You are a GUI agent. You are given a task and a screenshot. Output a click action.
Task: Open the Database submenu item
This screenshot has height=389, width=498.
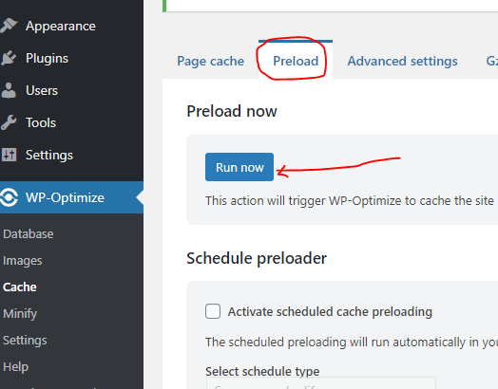tap(29, 234)
